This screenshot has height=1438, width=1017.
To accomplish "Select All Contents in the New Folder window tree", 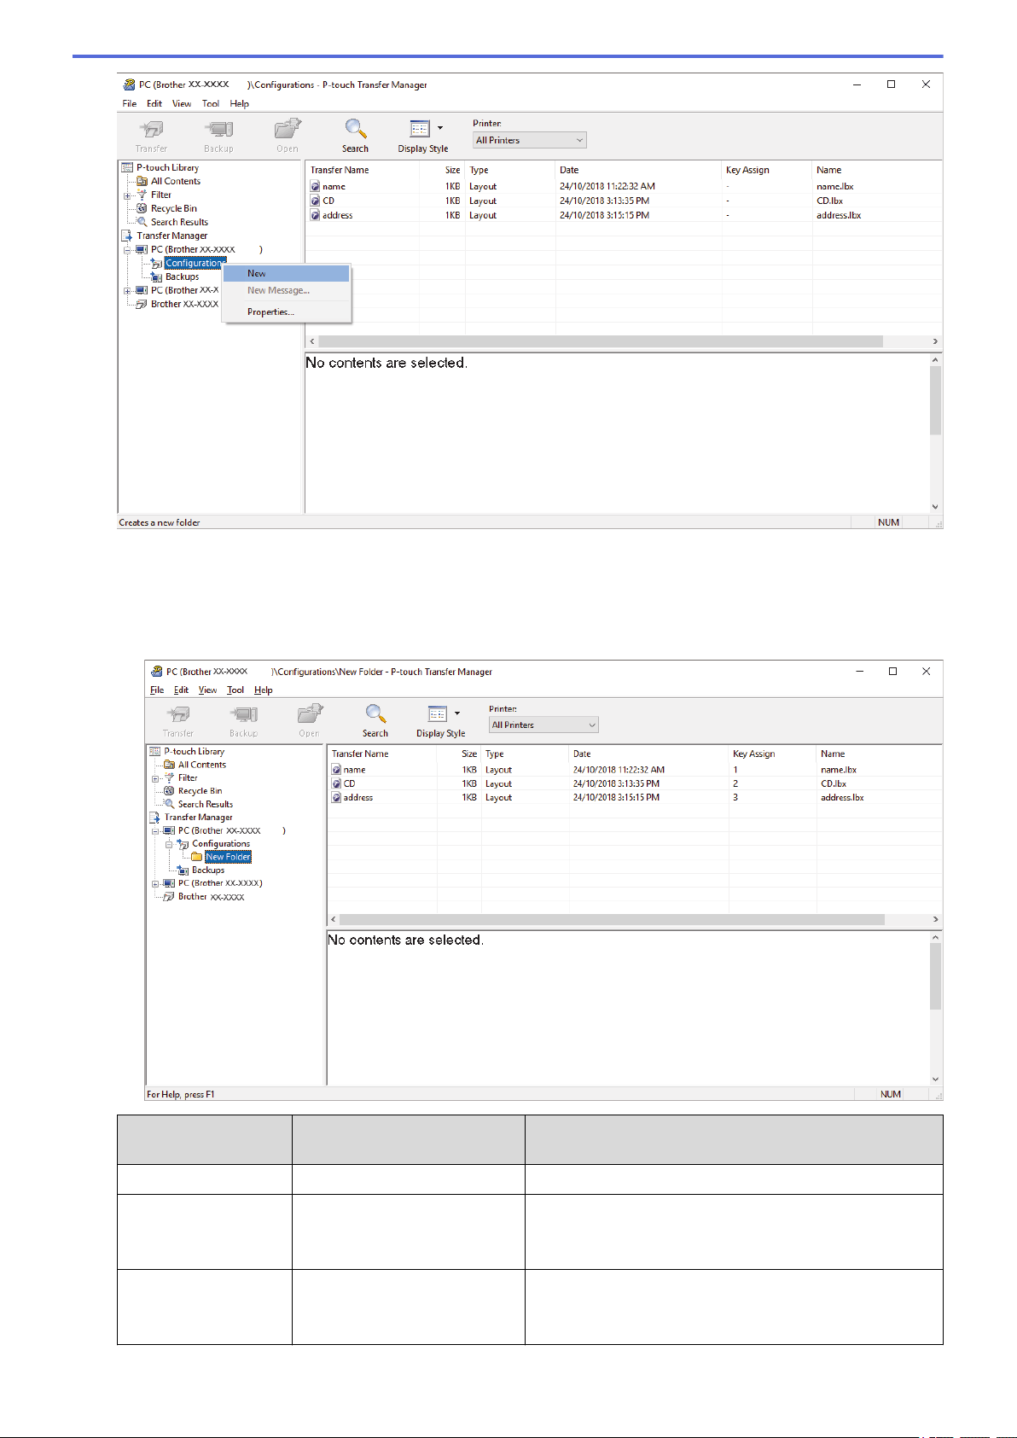I will point(202,765).
